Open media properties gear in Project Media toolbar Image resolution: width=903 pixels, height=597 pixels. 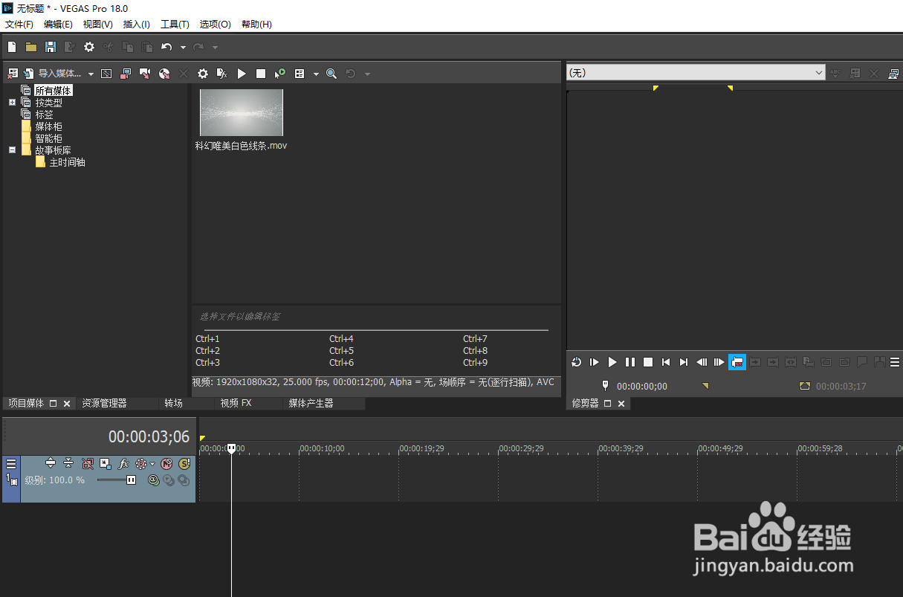[x=203, y=74]
